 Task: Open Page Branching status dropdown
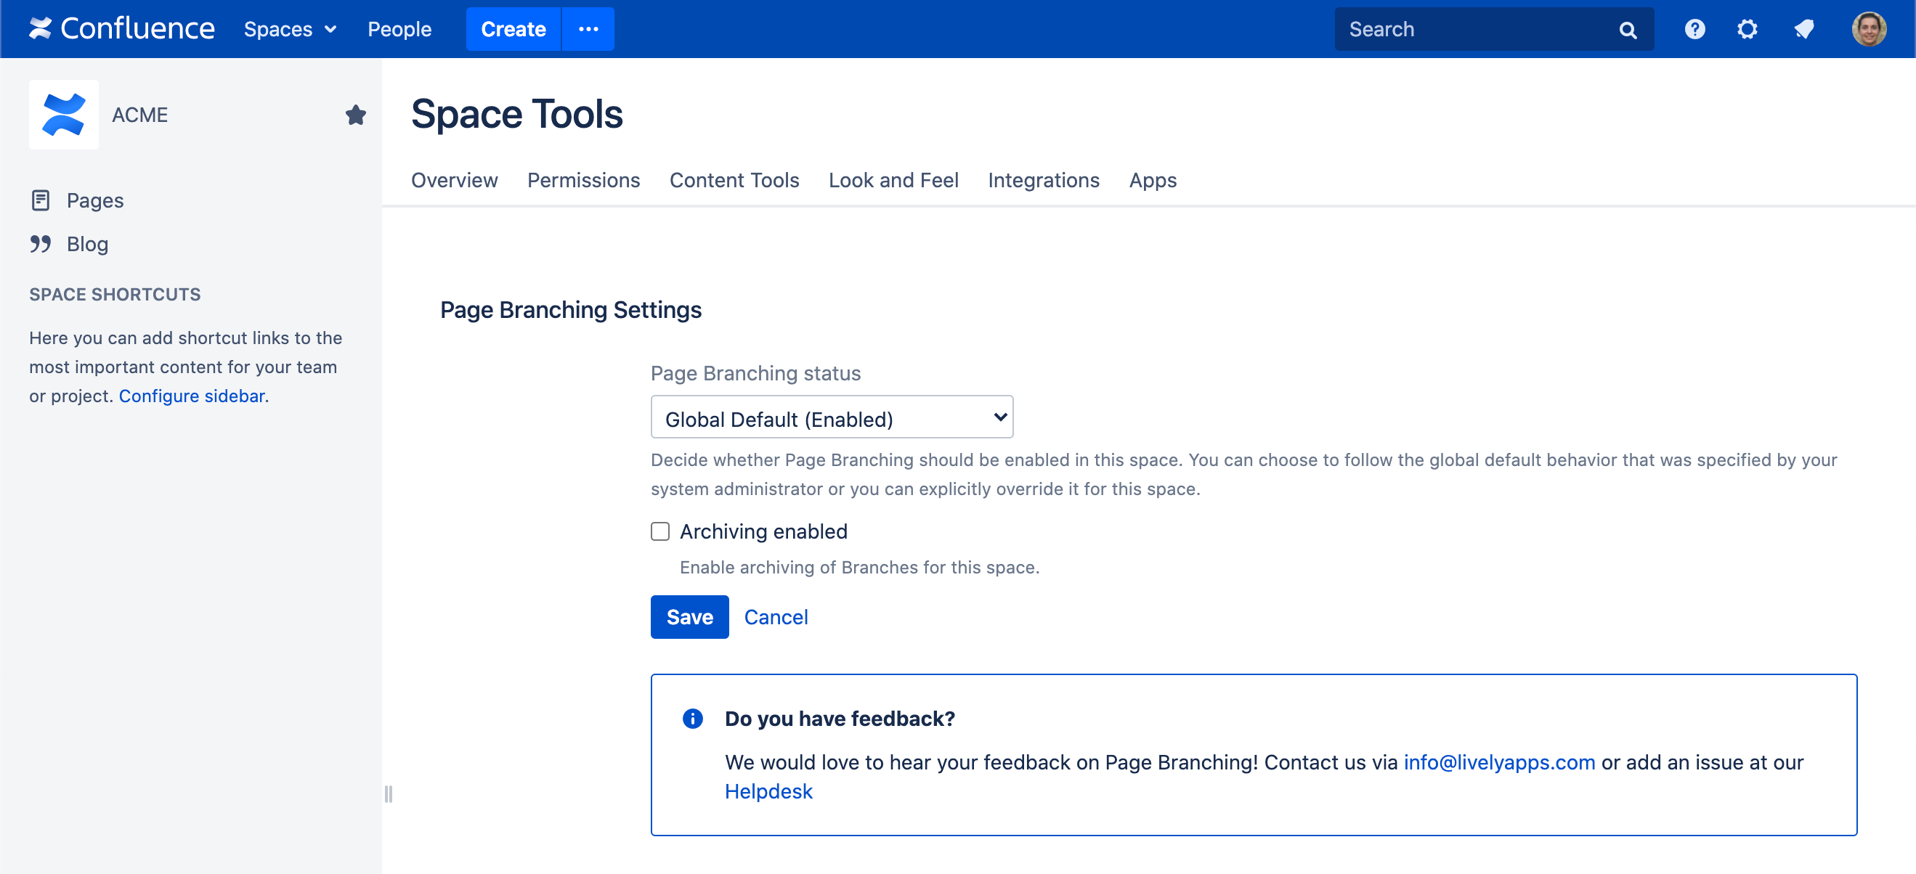pos(831,417)
